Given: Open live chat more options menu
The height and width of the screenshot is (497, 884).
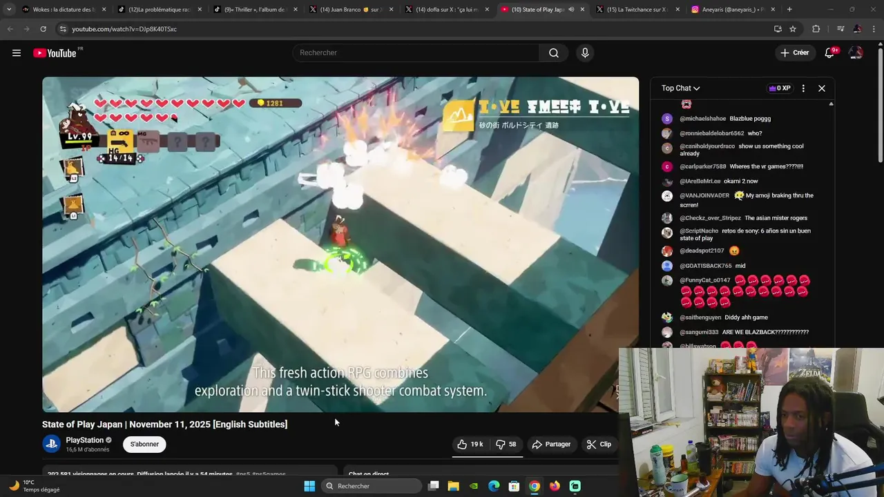Looking at the screenshot, I should pyautogui.click(x=803, y=88).
